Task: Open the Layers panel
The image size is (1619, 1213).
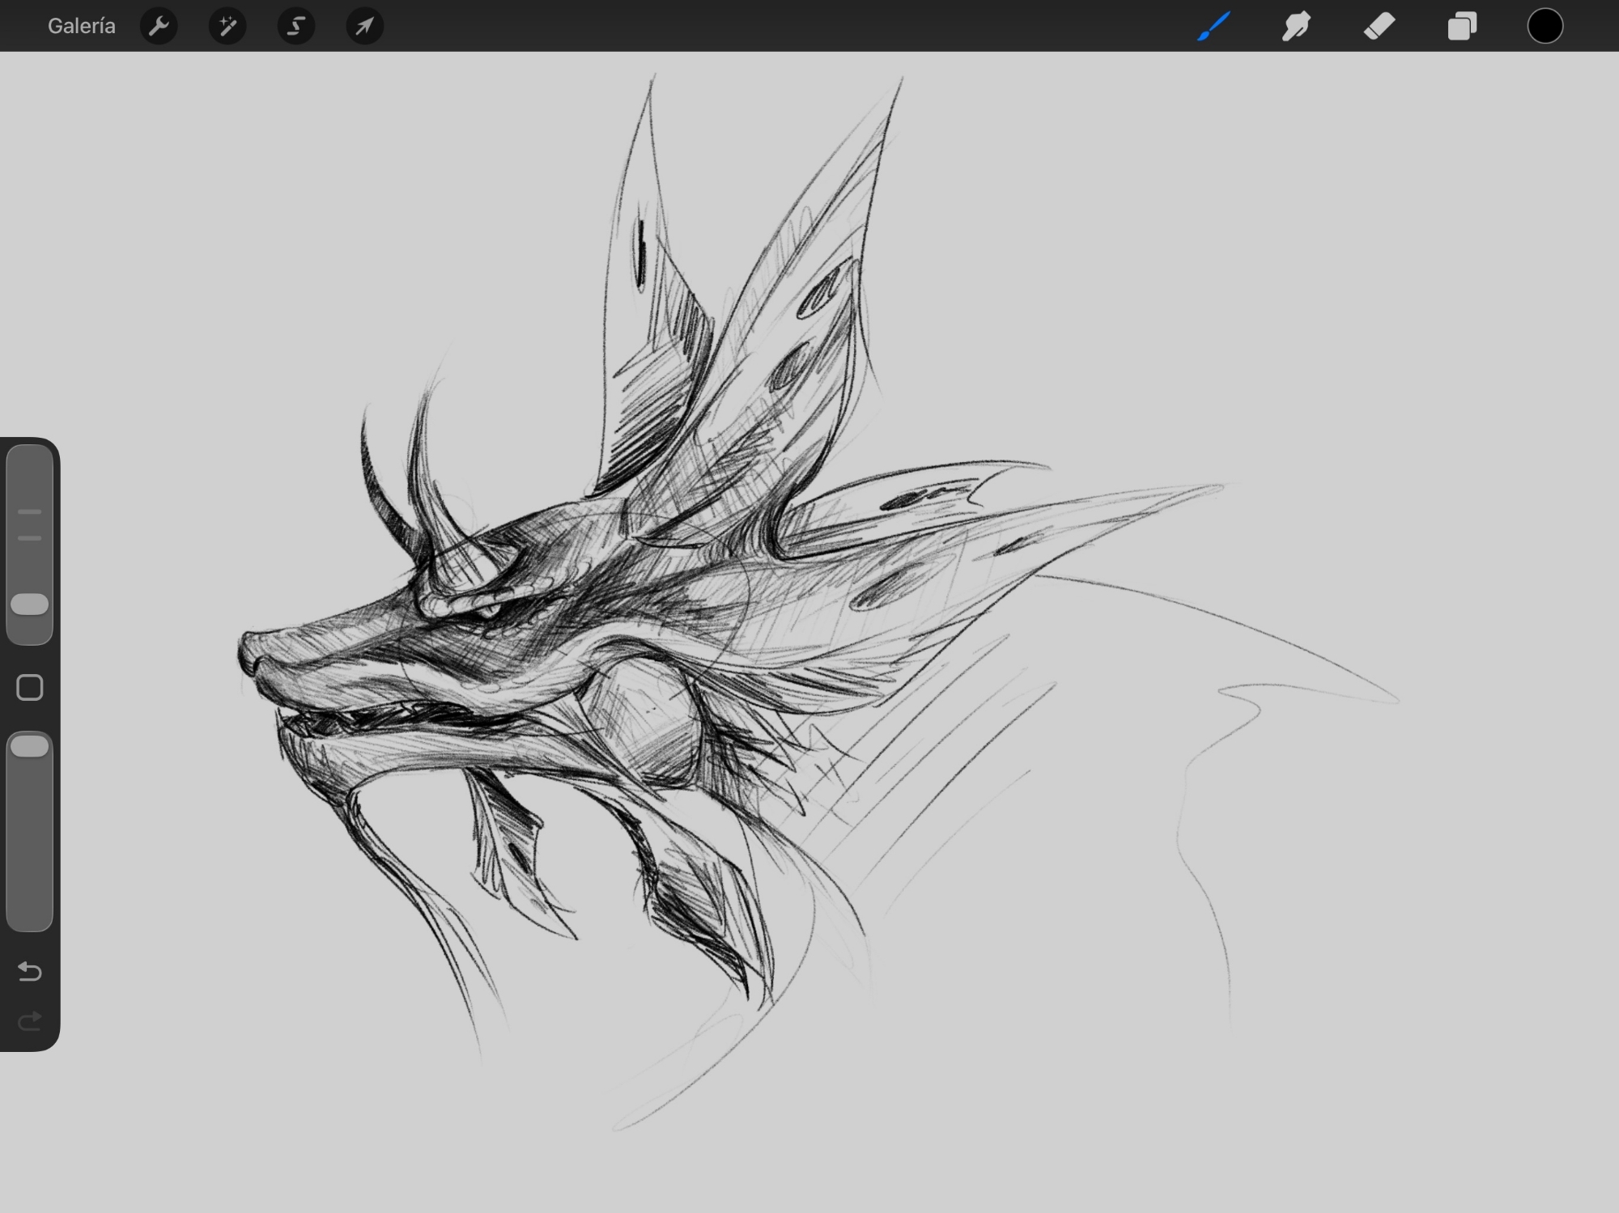Action: point(1462,26)
